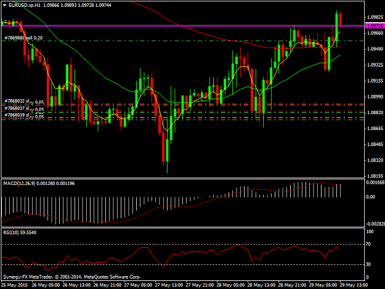The width and height of the screenshot is (385, 289).
Task: Click the 28 May 13:00 time label
Action: point(261,285)
